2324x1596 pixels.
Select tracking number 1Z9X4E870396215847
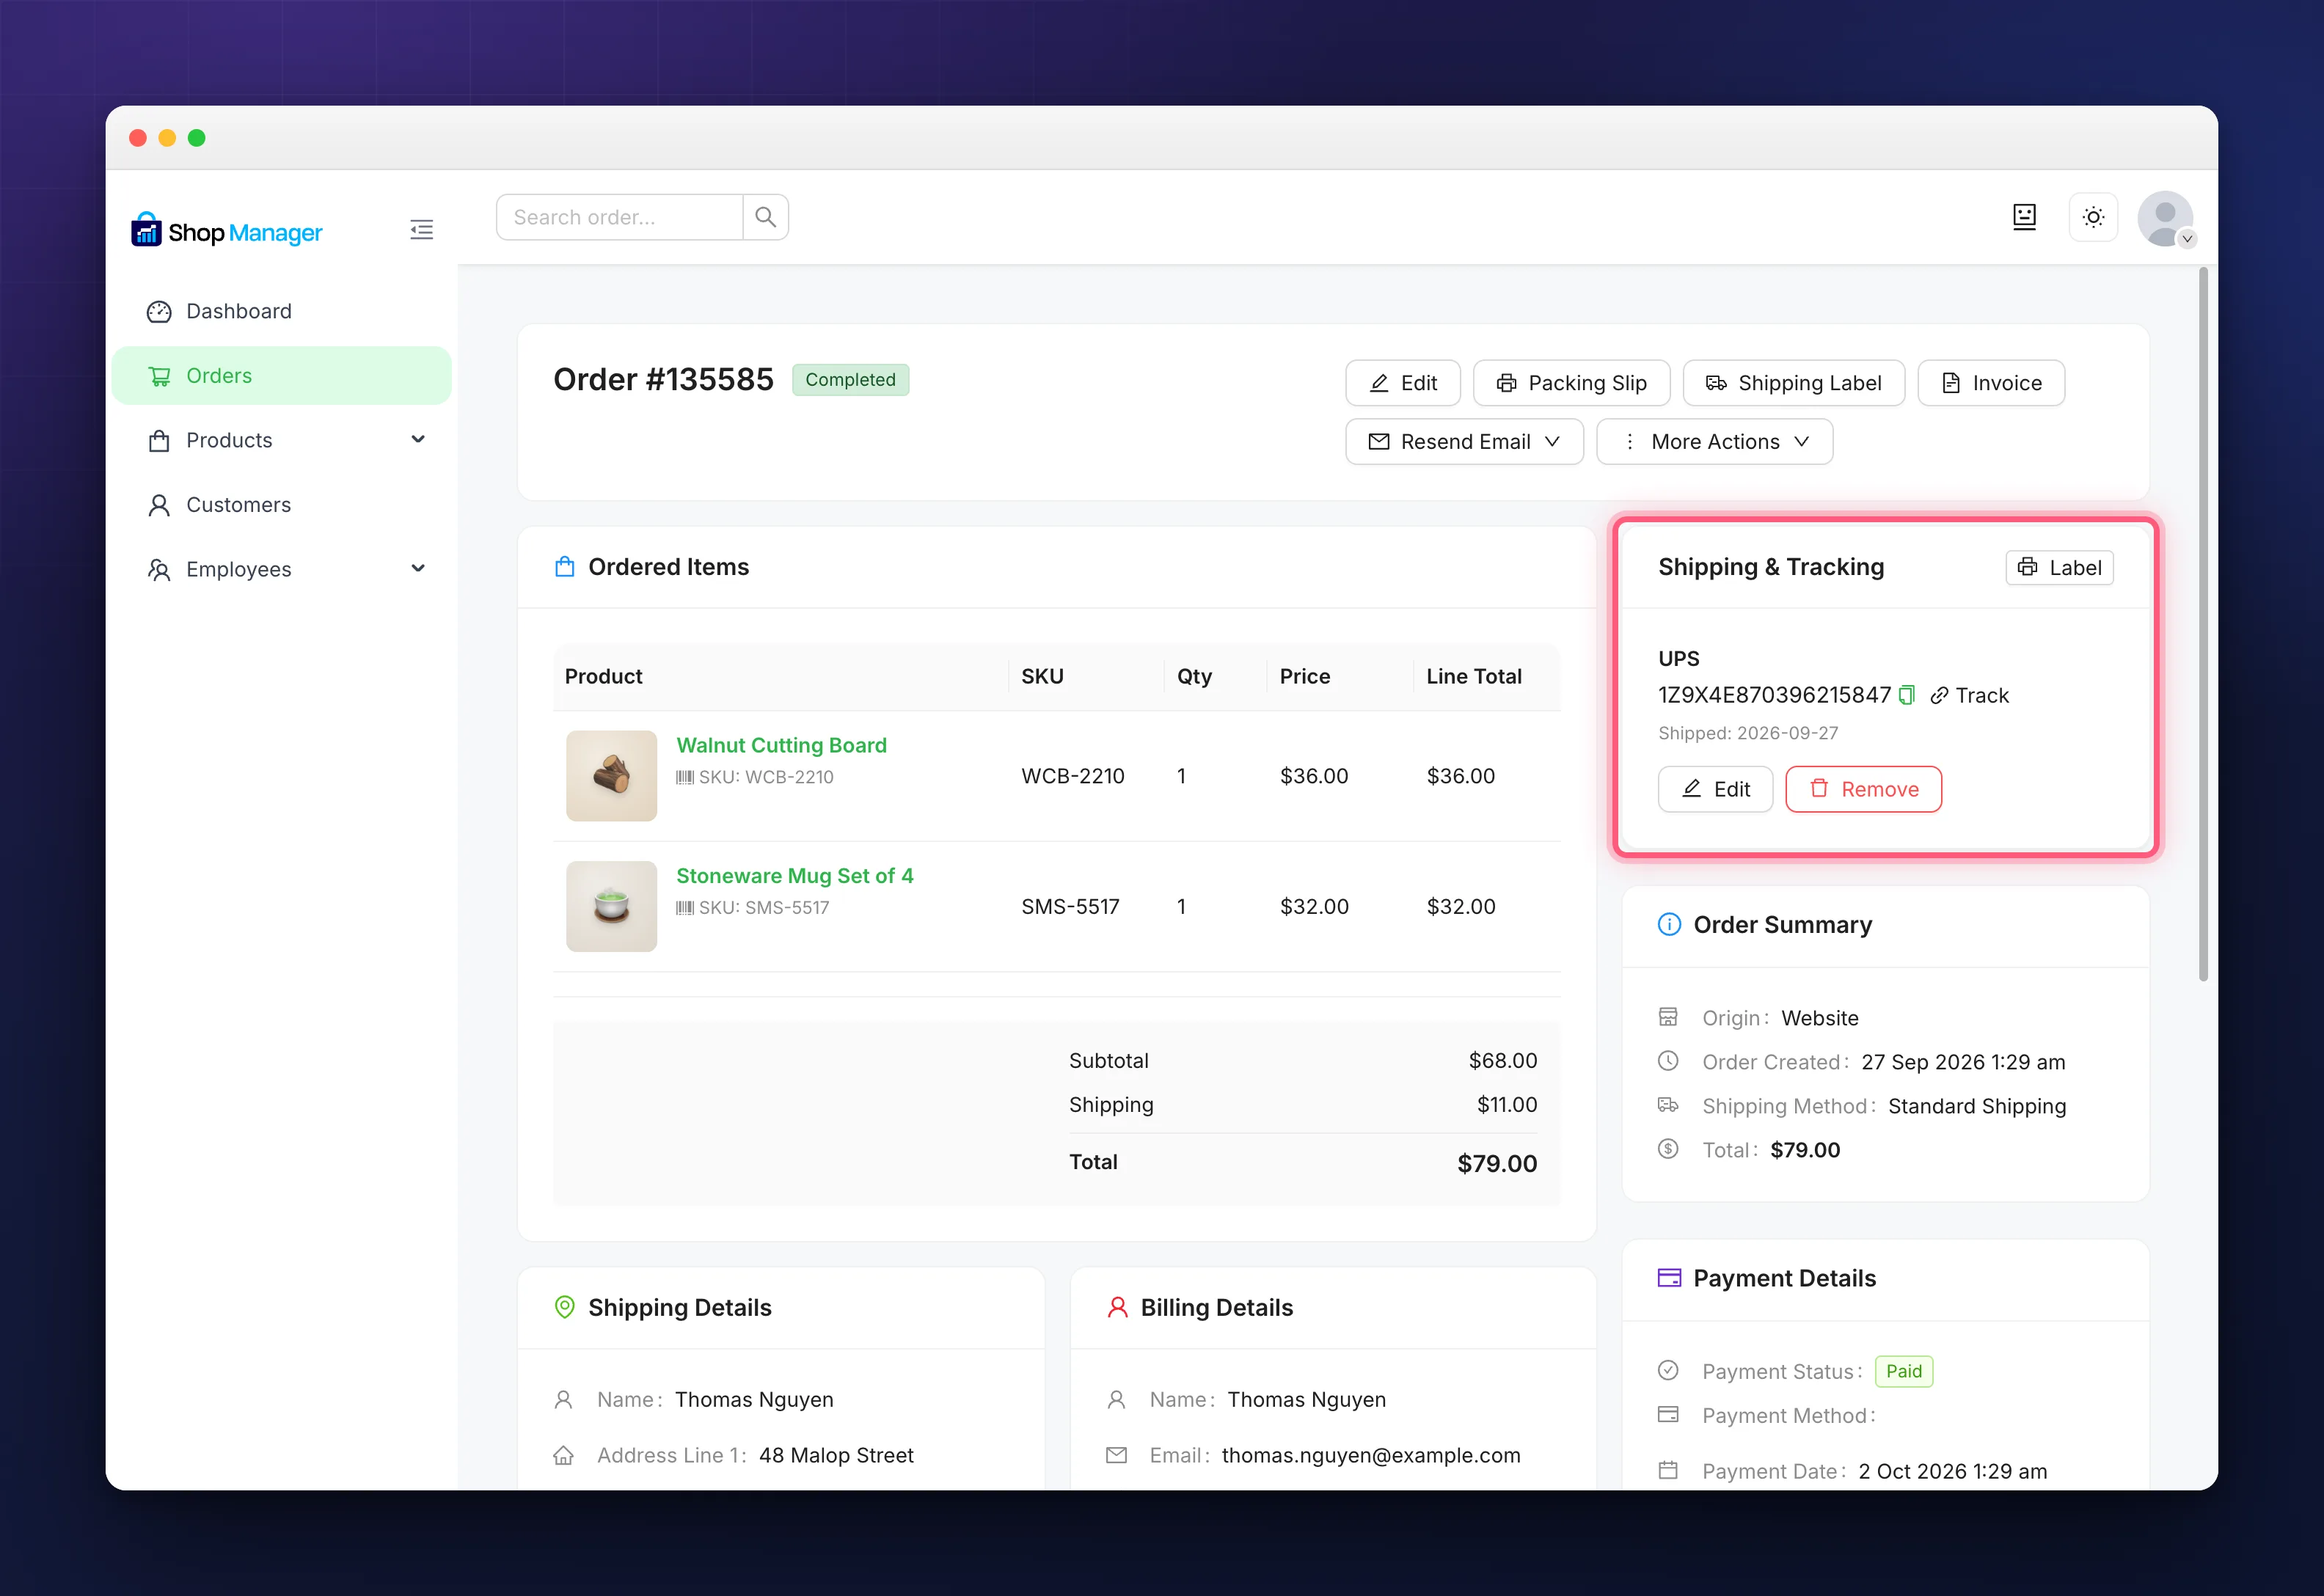point(1774,695)
